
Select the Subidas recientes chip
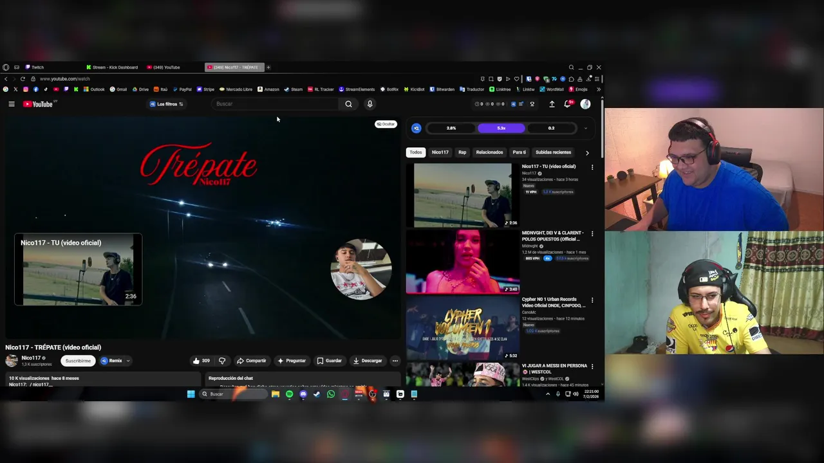click(x=553, y=152)
